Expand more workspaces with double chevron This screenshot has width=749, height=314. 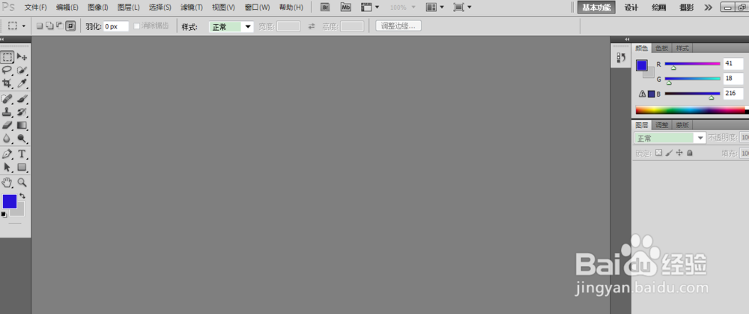(708, 7)
